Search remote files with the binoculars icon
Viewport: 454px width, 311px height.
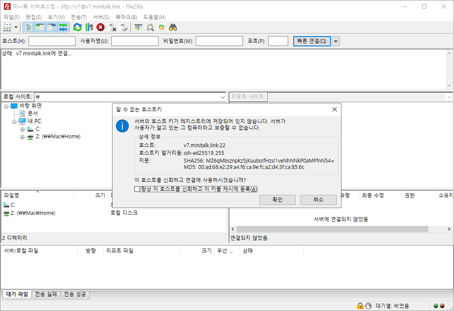pos(173,27)
